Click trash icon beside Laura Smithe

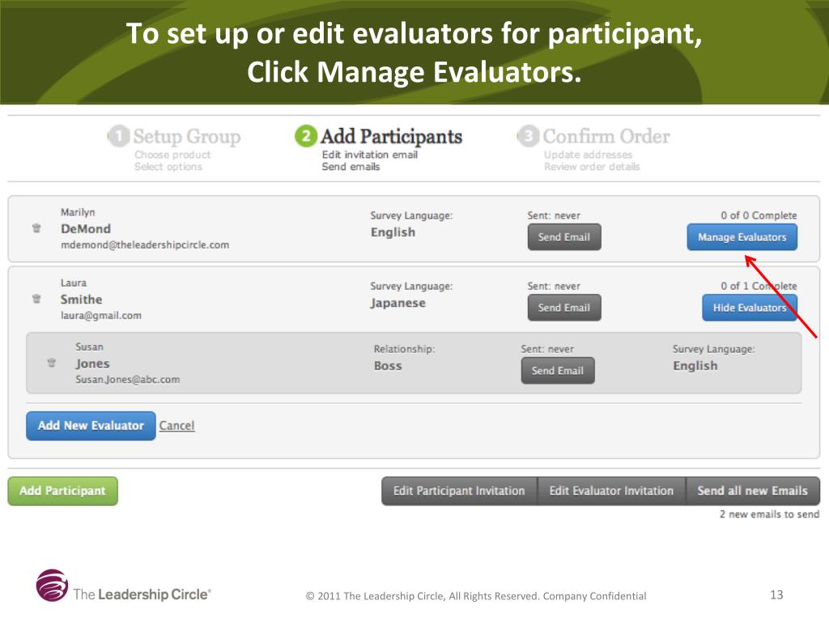(36, 299)
